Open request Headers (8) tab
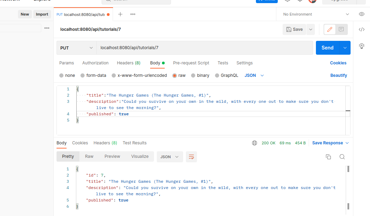 click(129, 63)
